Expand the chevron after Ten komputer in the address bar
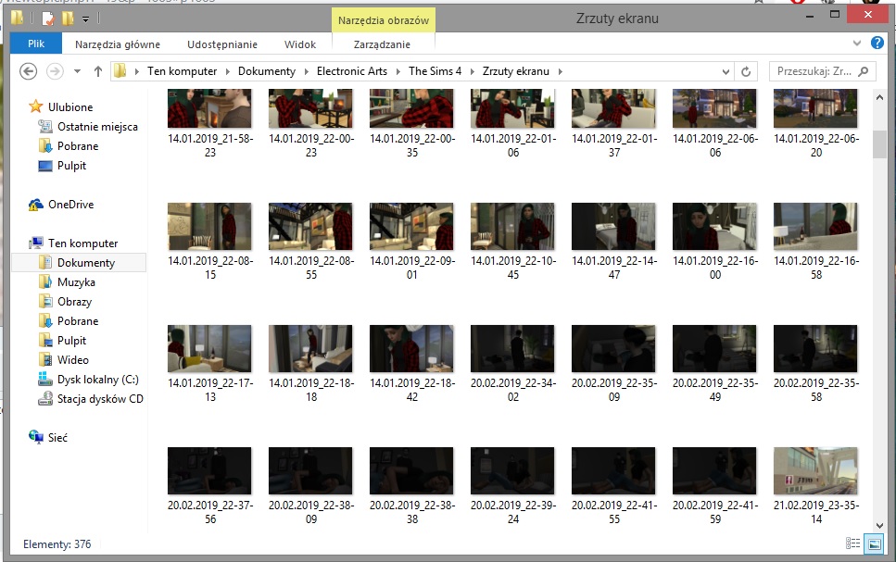Image resolution: width=896 pixels, height=562 pixels. point(227,71)
